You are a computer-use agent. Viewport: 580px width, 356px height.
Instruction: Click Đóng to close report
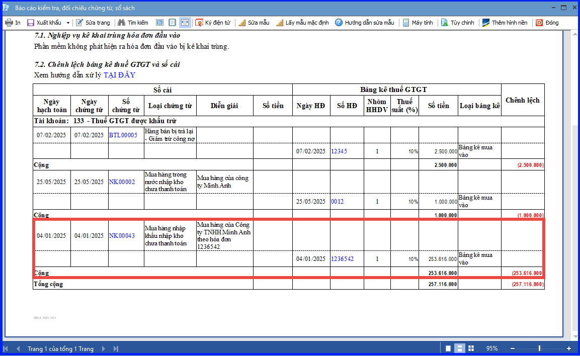tap(547, 23)
